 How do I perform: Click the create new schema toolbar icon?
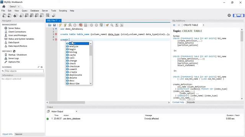(21, 15)
